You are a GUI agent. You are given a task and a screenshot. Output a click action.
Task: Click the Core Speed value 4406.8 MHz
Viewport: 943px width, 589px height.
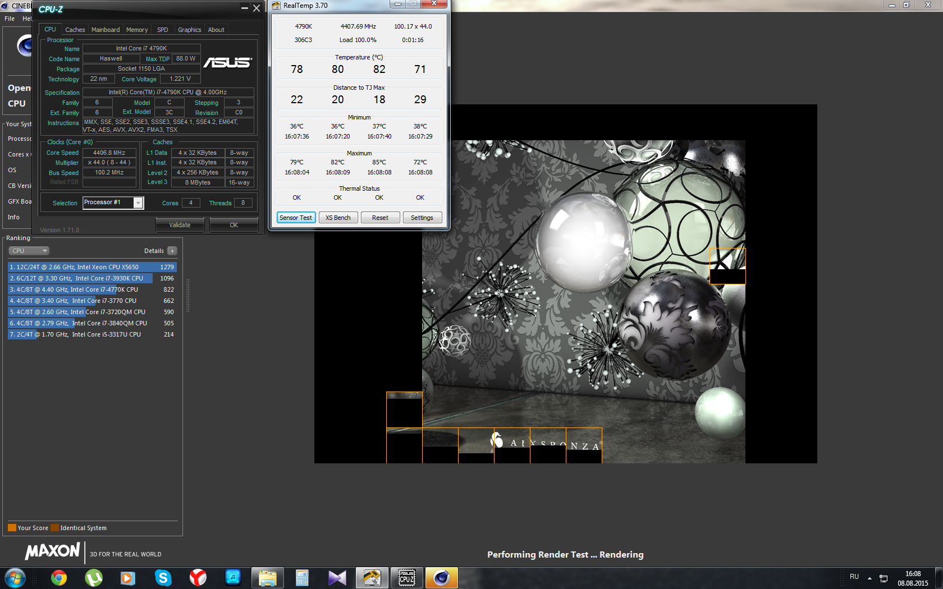point(109,153)
